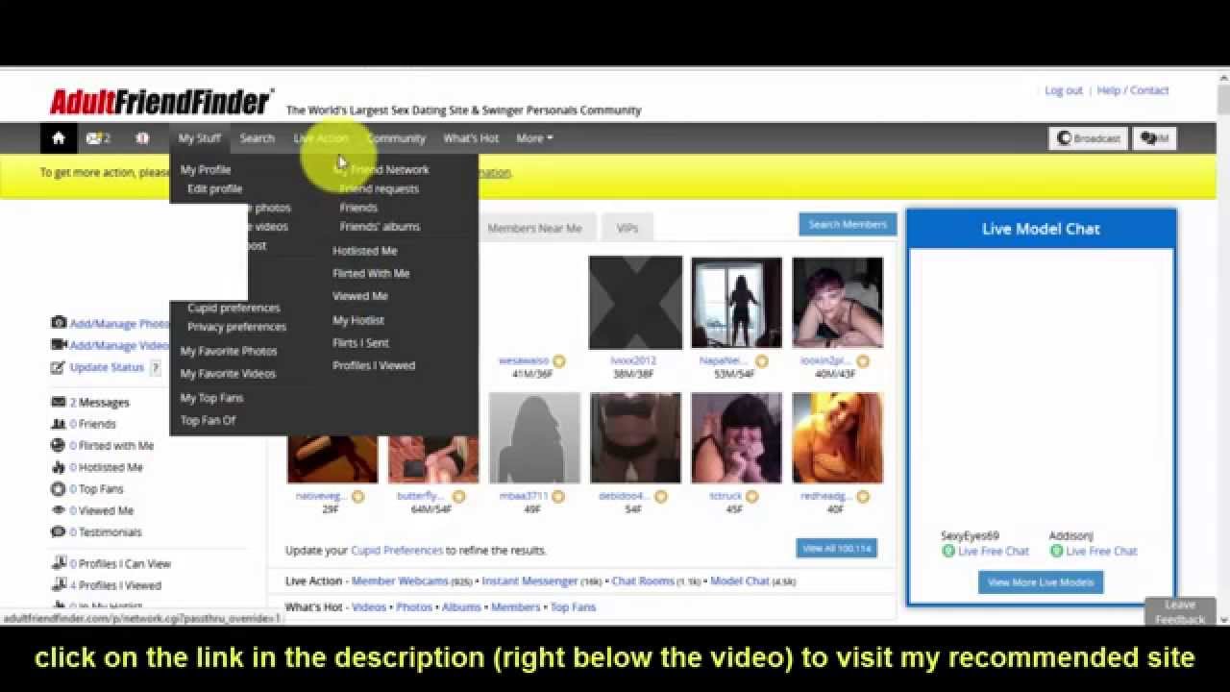The height and width of the screenshot is (692, 1230).
Task: Open the Chat Rooms link
Action: 643,581
